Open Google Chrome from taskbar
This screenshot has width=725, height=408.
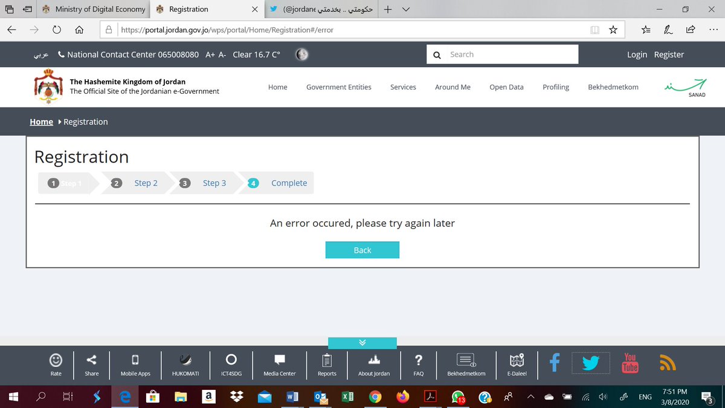[375, 397]
